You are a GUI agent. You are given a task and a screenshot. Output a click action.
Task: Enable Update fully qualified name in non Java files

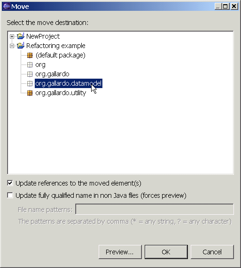click(10, 195)
